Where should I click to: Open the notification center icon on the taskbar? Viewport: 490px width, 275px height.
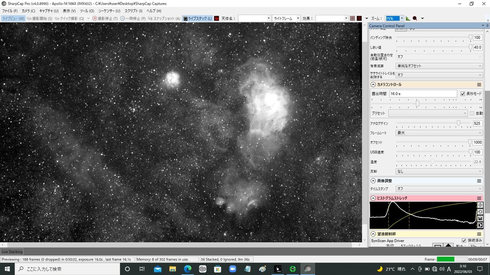click(x=480, y=269)
